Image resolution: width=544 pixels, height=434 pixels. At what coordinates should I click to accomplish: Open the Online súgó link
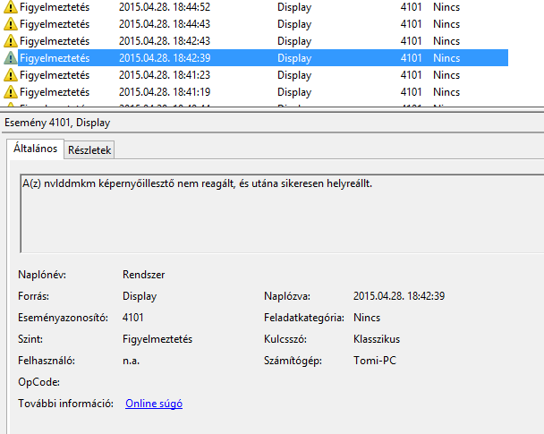click(x=154, y=404)
